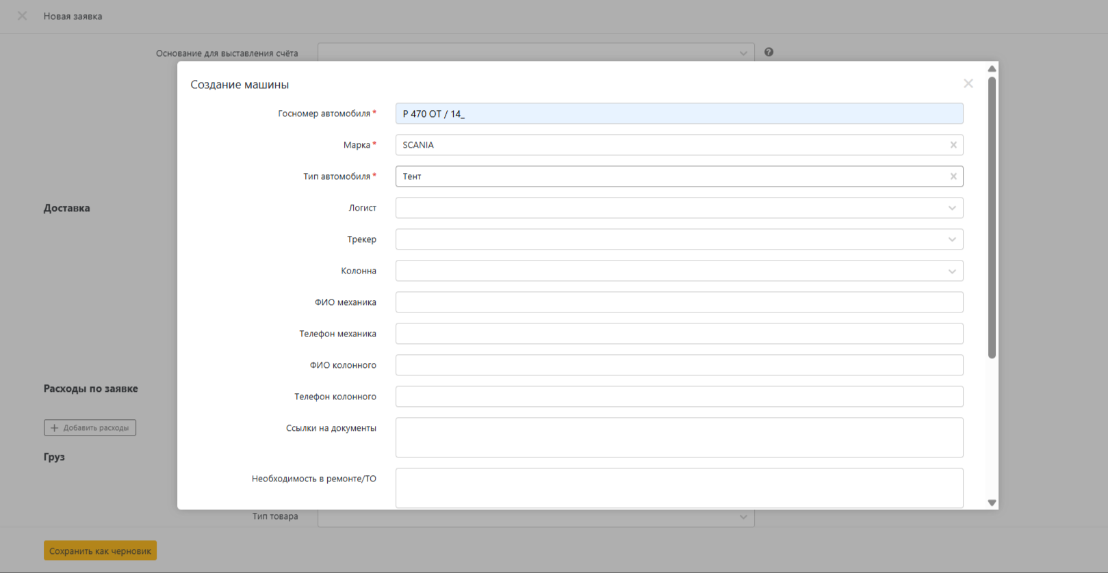Click the dialog scrollbar down arrow

pos(992,503)
